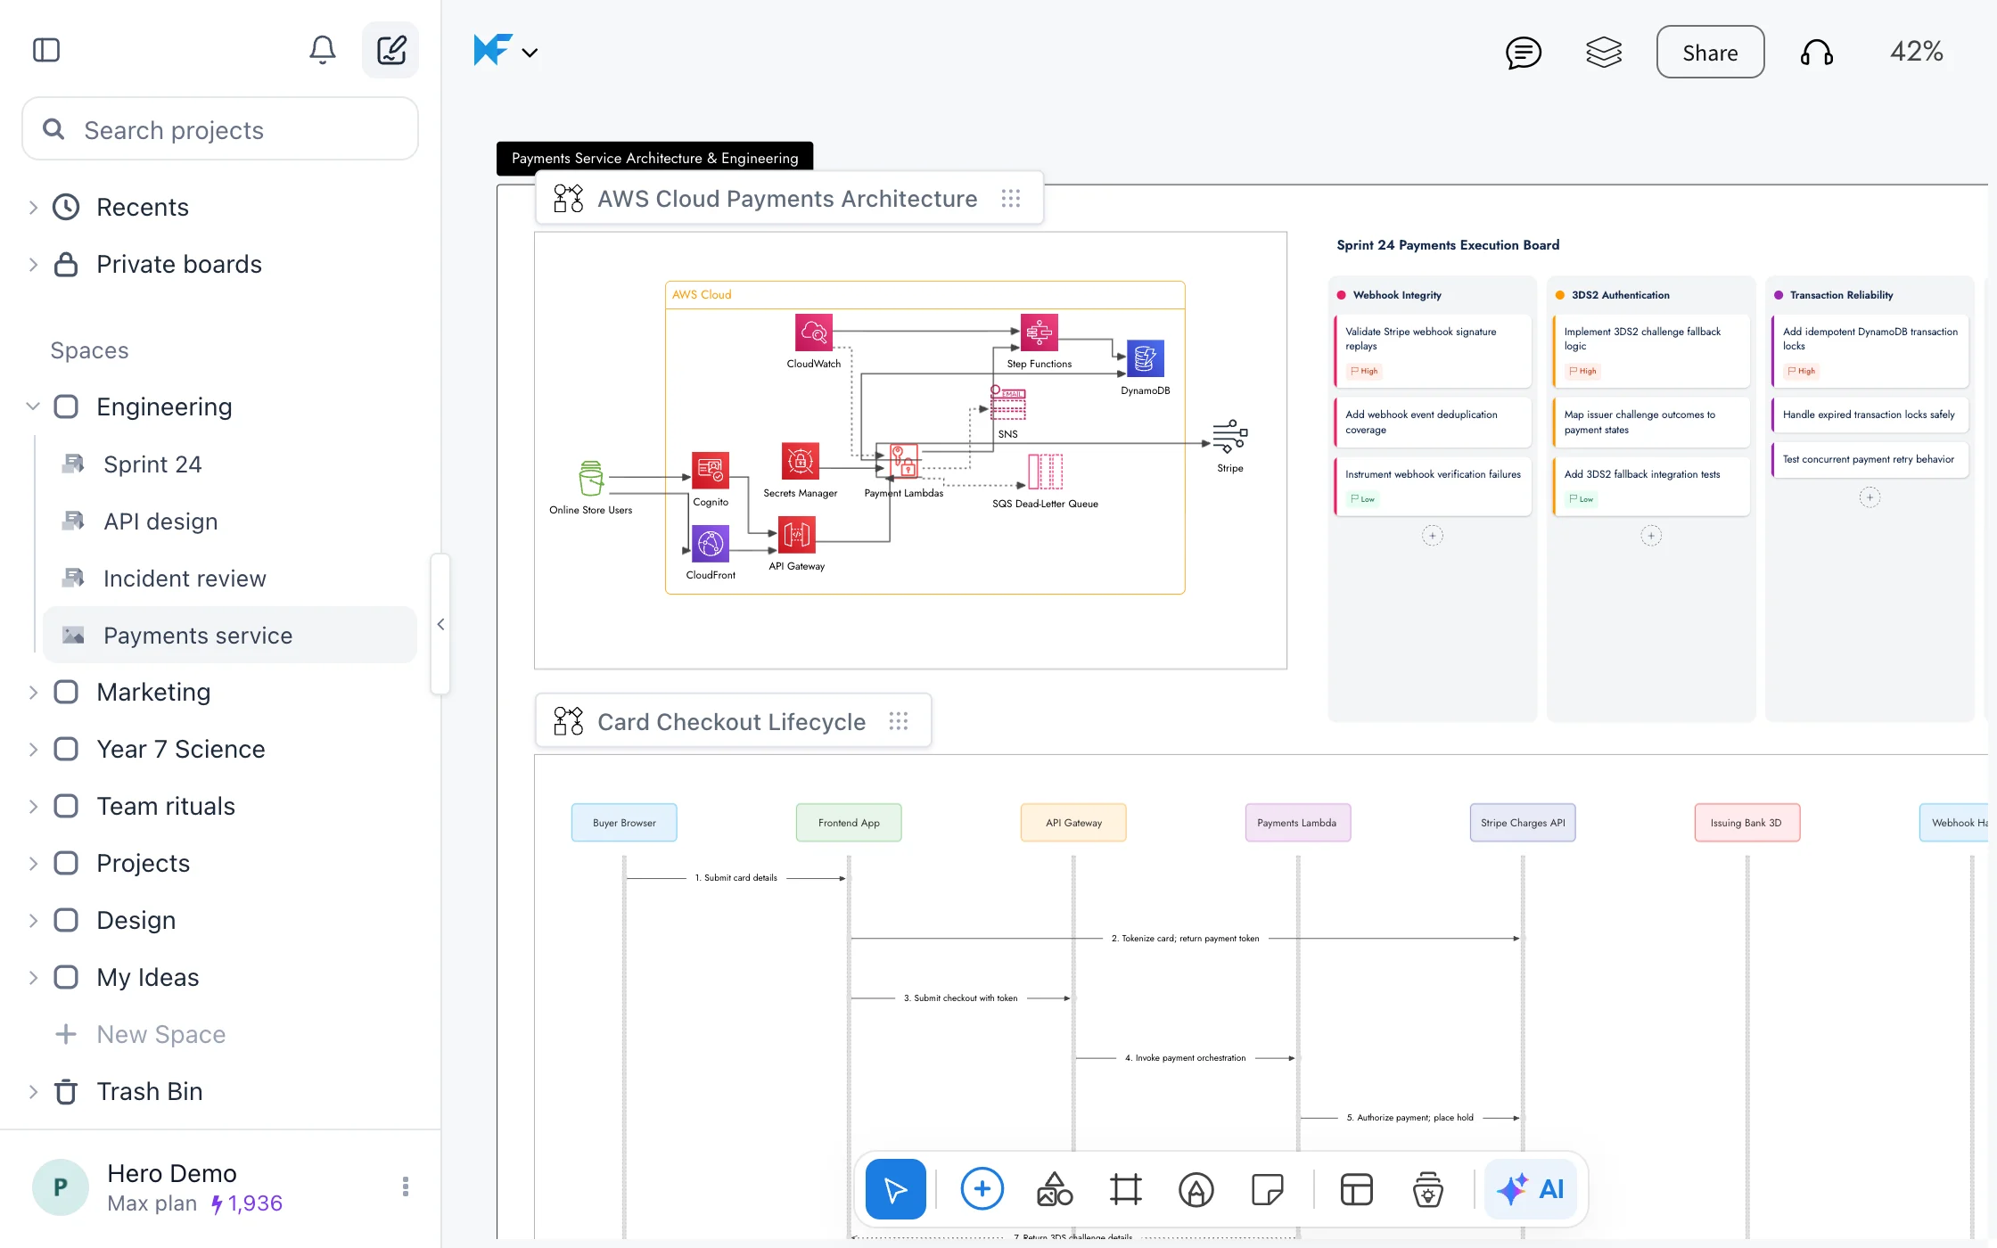Click the new board compose icon

(390, 50)
